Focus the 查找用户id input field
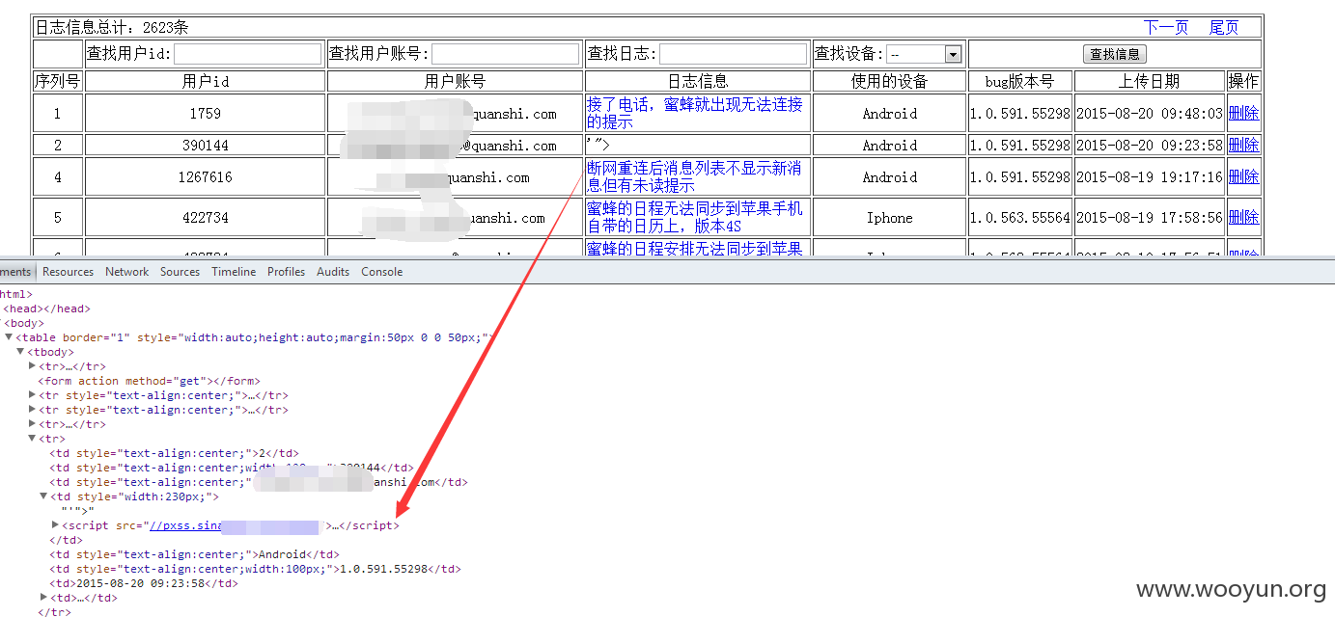1335x617 pixels. click(x=248, y=54)
